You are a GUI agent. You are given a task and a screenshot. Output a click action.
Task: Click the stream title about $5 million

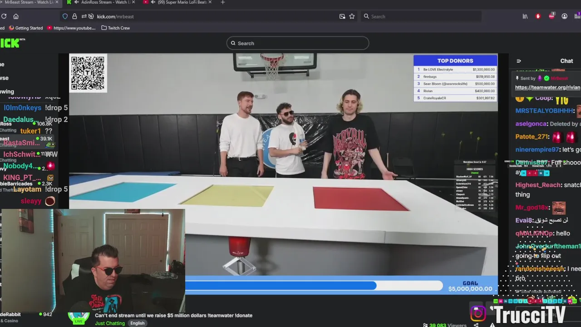tap(173, 315)
